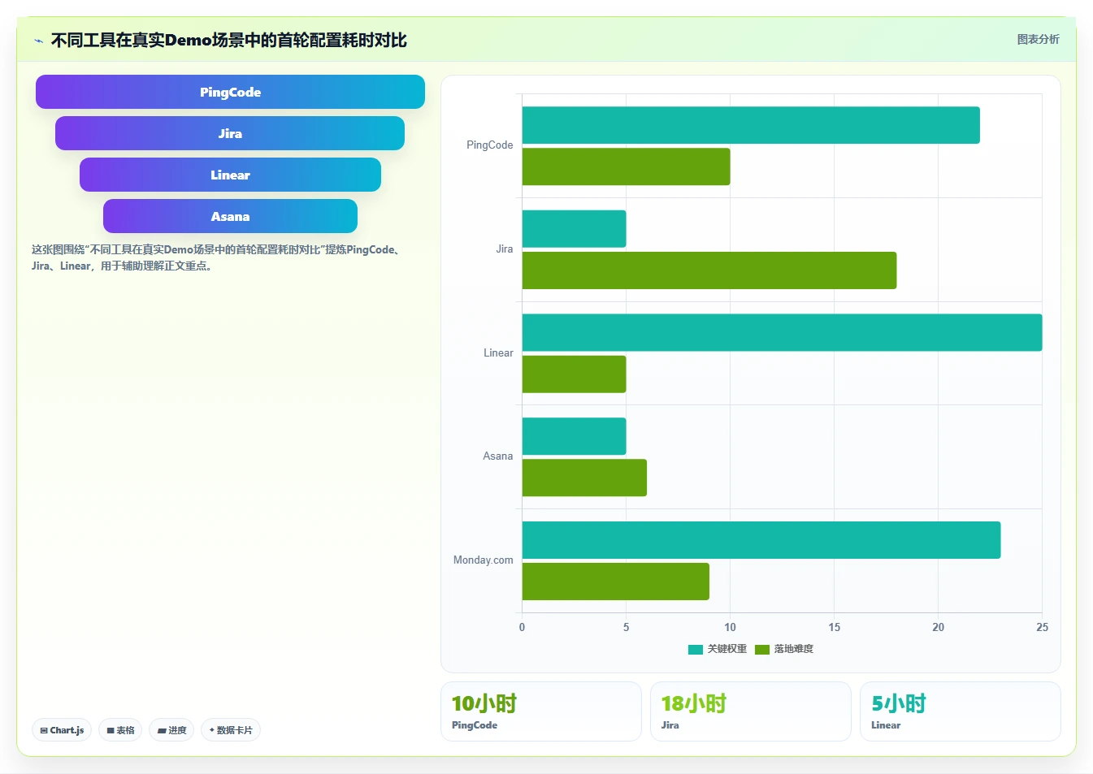This screenshot has height=774, width=1093.
Task: Click Asana's teal 关键权重 bar
Action: click(x=574, y=436)
